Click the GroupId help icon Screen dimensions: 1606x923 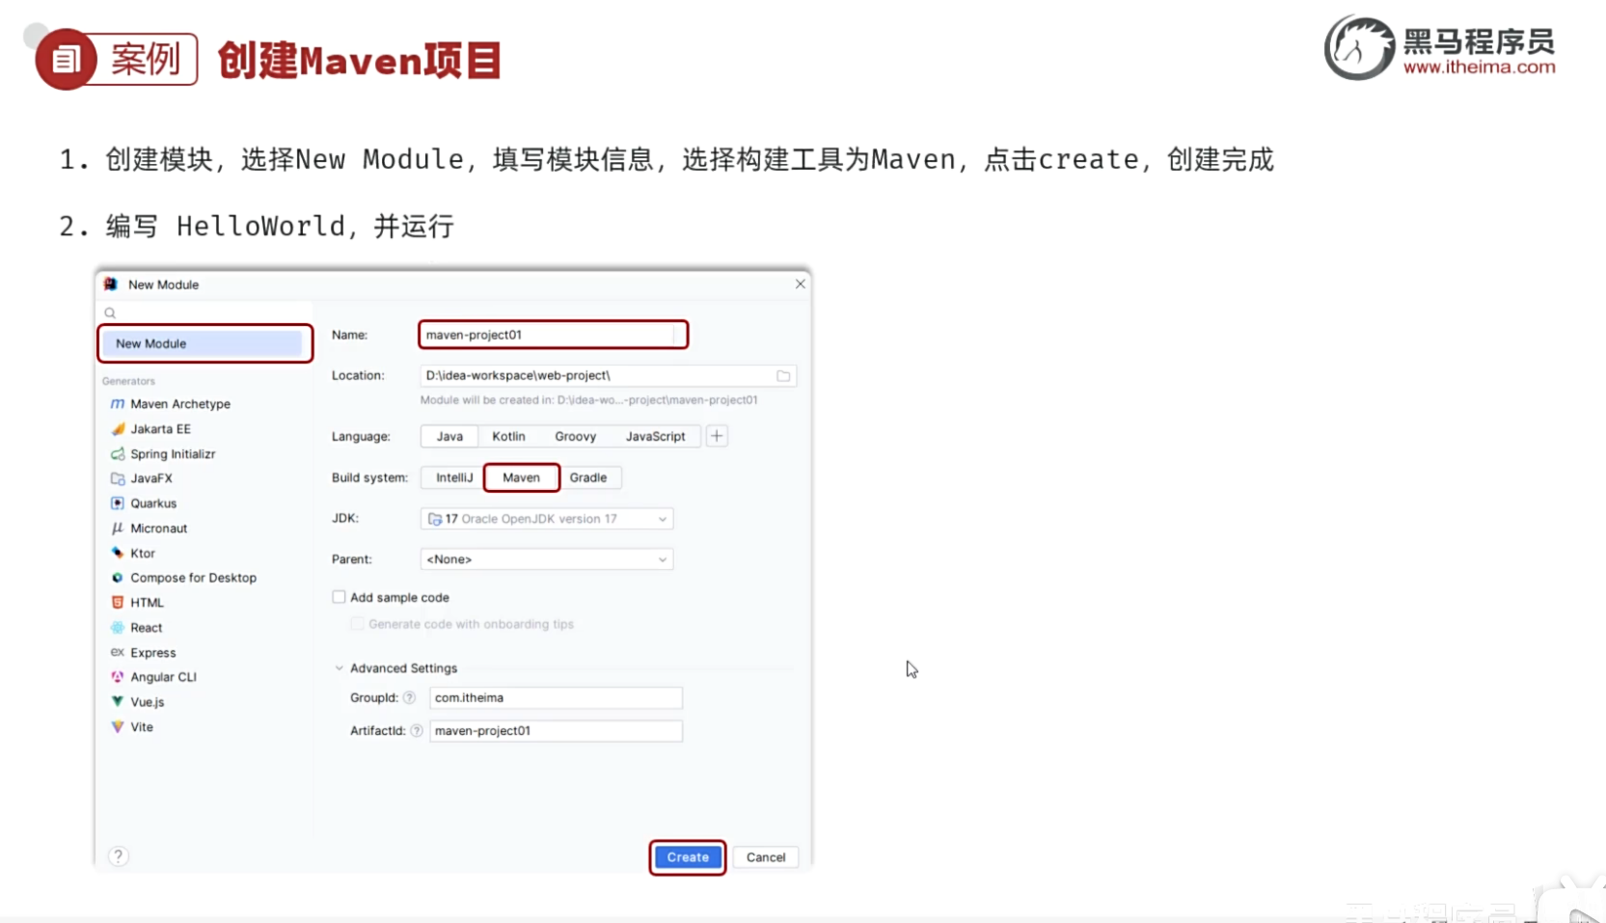pyautogui.click(x=410, y=697)
